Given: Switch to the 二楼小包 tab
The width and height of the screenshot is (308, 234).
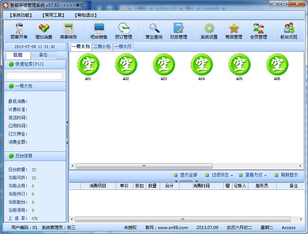Looking at the screenshot, I should (x=102, y=47).
